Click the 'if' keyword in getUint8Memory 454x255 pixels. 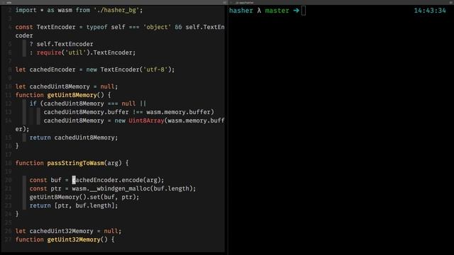point(33,103)
